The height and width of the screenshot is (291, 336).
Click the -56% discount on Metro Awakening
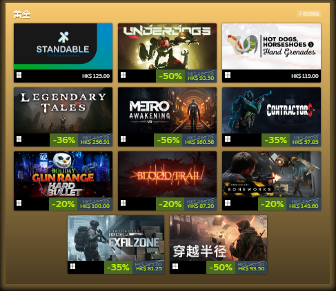(x=168, y=140)
